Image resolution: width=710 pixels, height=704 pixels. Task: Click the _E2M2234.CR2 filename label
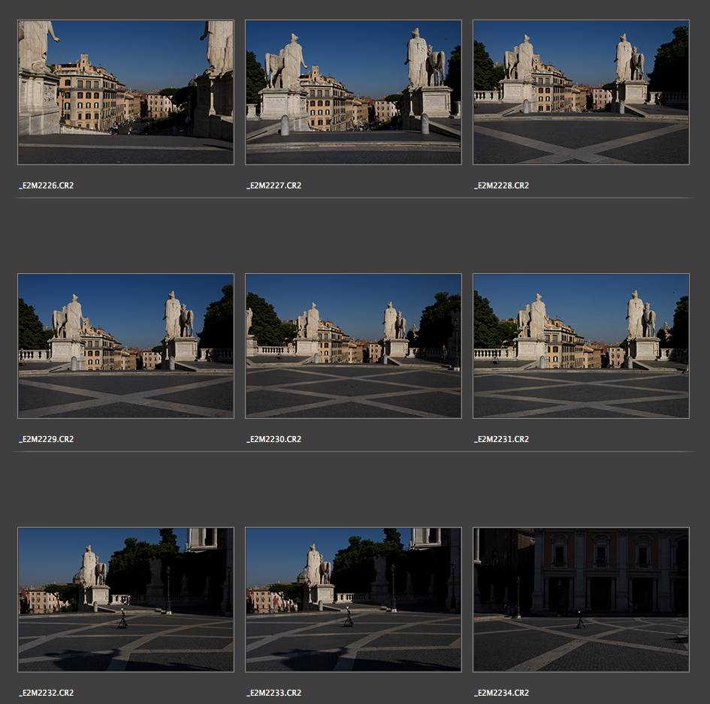coord(502,693)
